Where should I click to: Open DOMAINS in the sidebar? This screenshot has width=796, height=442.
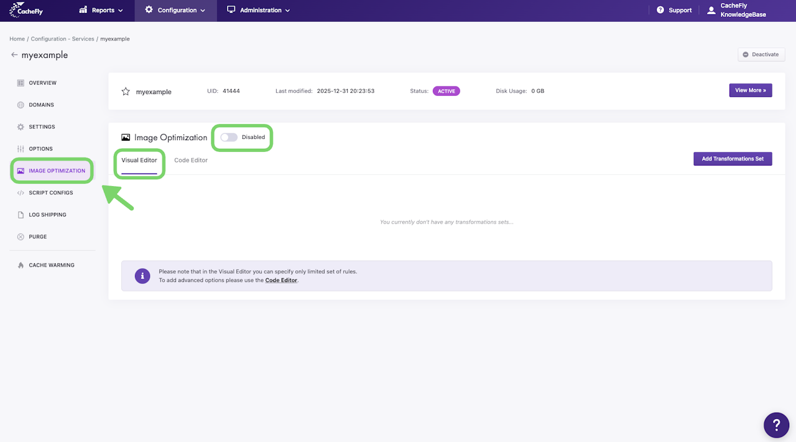42,105
